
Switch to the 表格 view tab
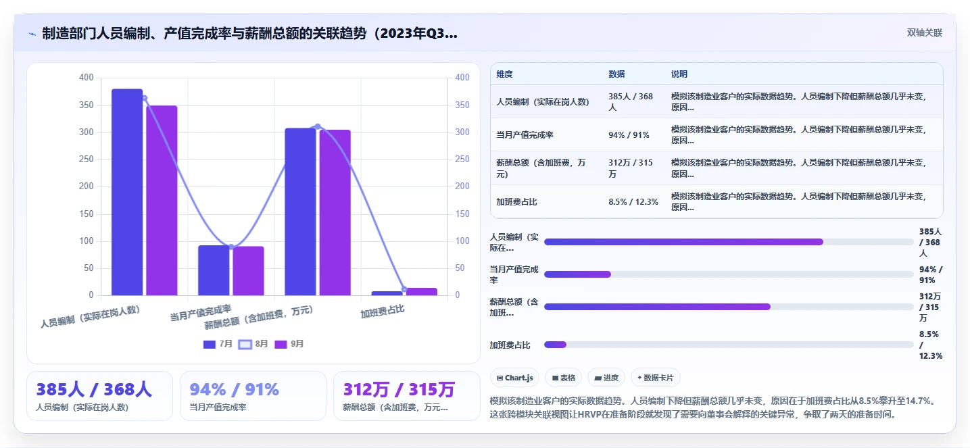click(x=563, y=378)
